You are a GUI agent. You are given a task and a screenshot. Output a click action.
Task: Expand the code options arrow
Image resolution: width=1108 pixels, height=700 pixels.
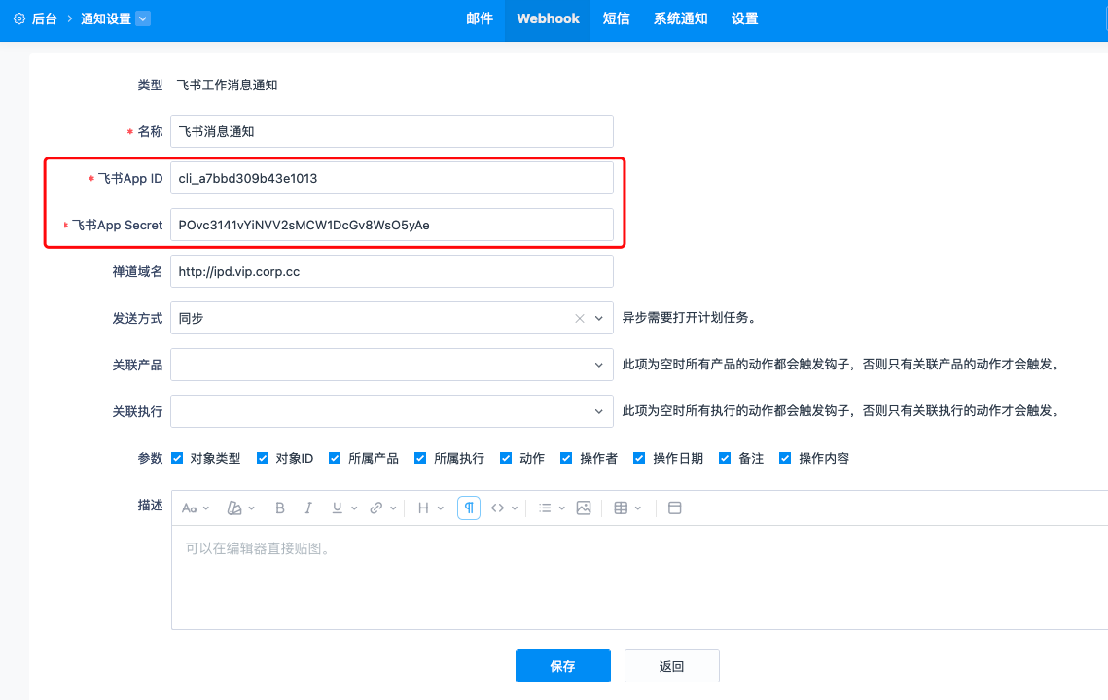[x=515, y=507]
